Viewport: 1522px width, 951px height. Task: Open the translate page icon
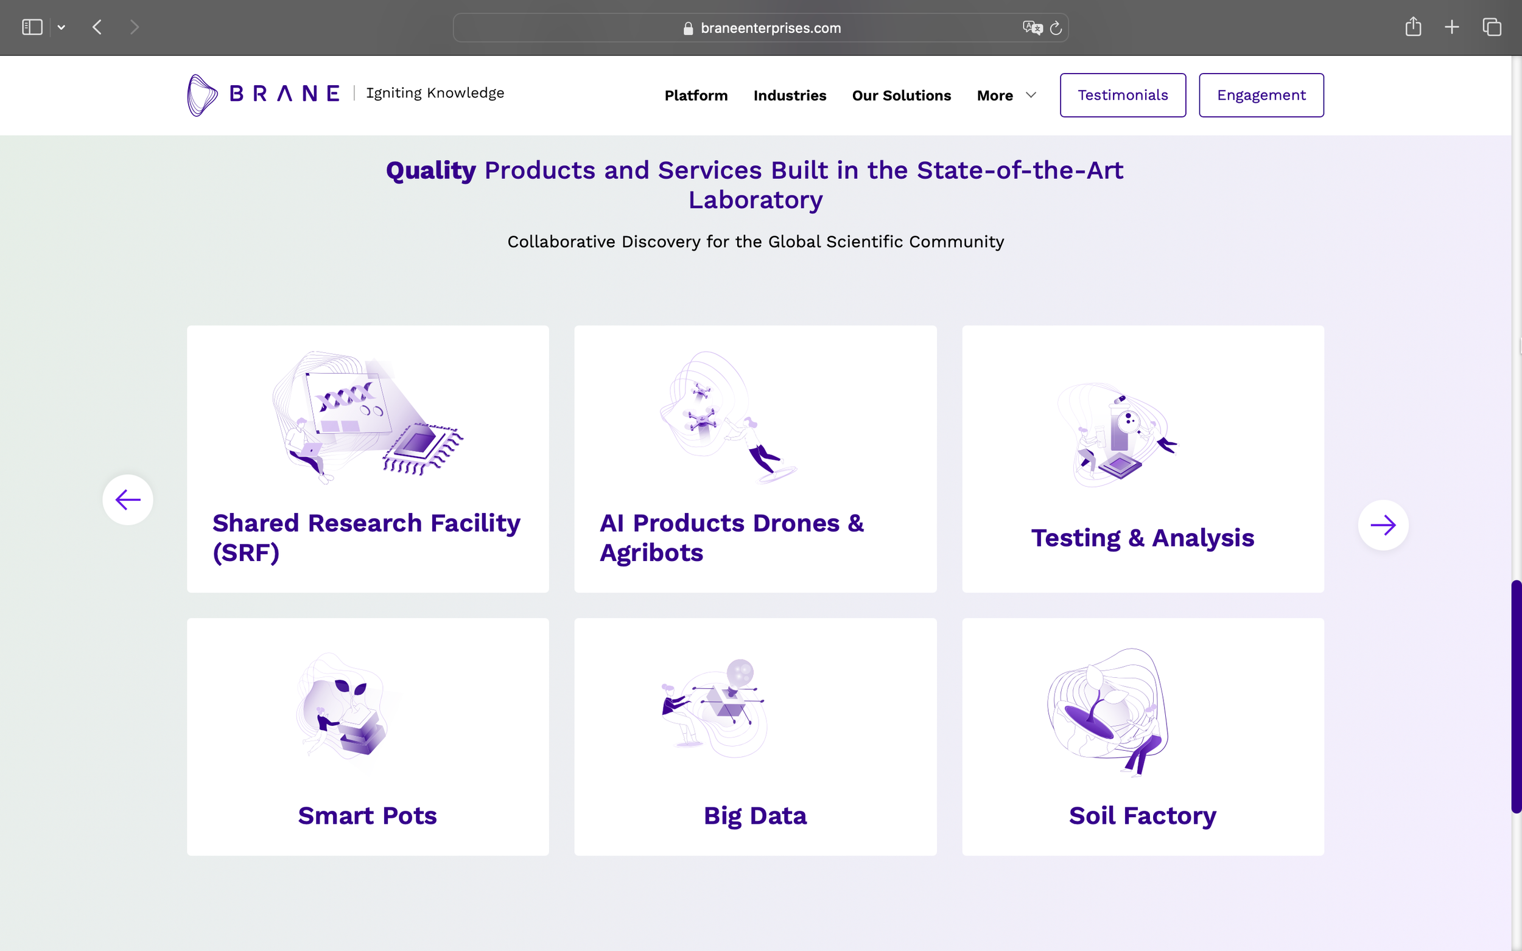pyautogui.click(x=1032, y=27)
